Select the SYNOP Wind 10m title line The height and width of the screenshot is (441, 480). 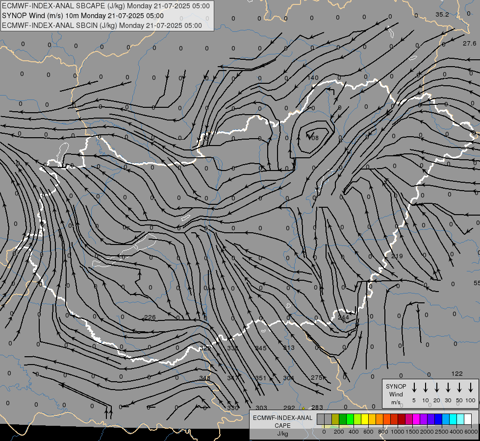tap(83, 16)
